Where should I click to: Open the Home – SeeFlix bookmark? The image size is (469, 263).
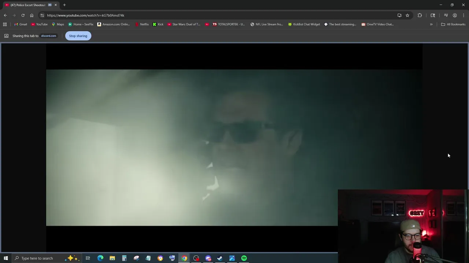click(x=81, y=24)
